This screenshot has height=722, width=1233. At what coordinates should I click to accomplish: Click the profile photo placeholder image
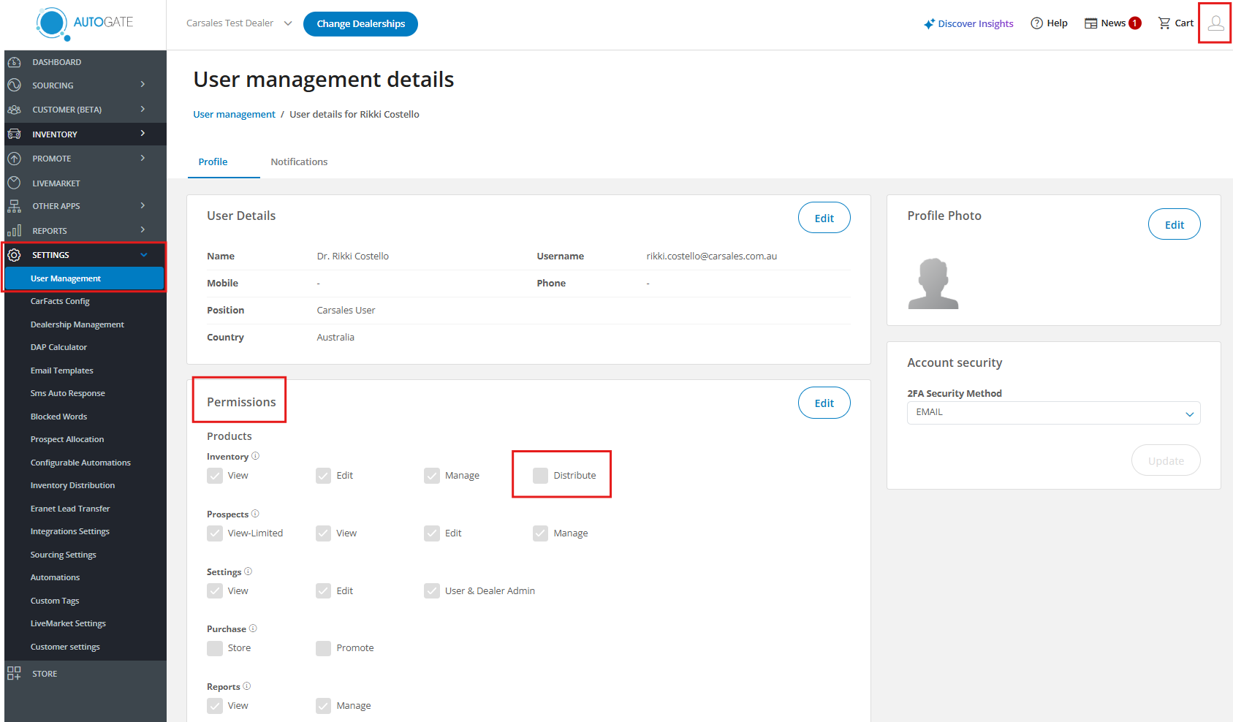(x=933, y=284)
